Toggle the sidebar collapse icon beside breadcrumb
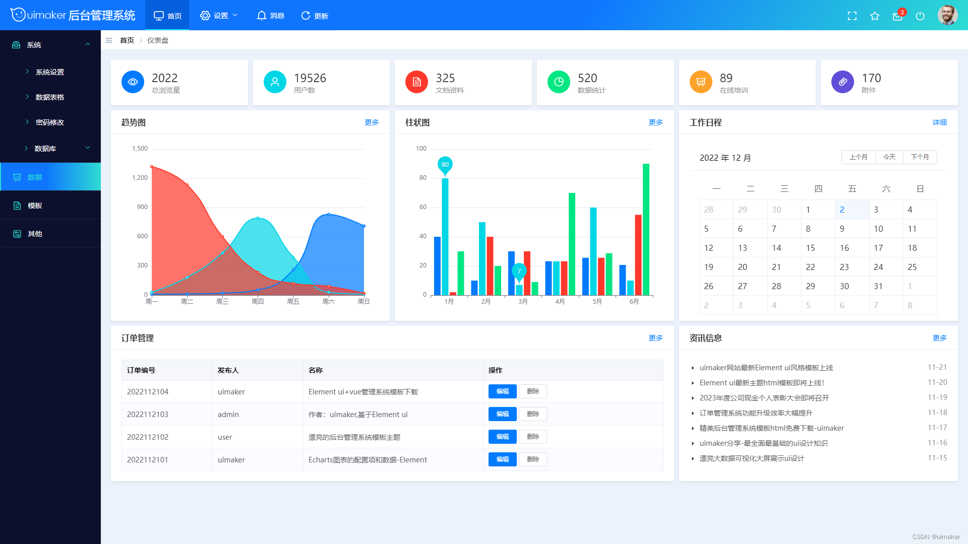 pos(109,40)
